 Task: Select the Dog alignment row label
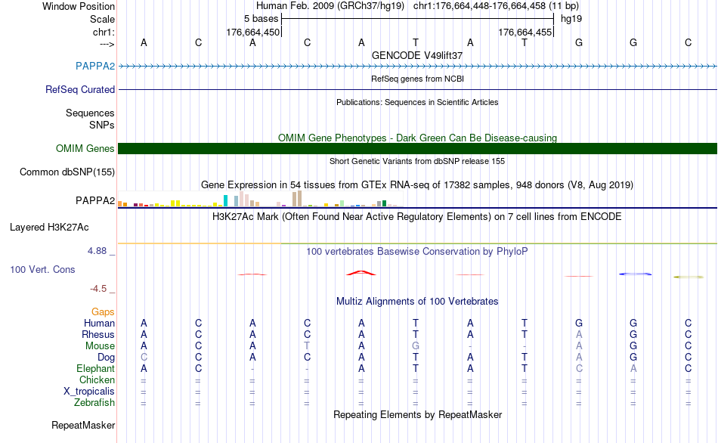coord(106,358)
